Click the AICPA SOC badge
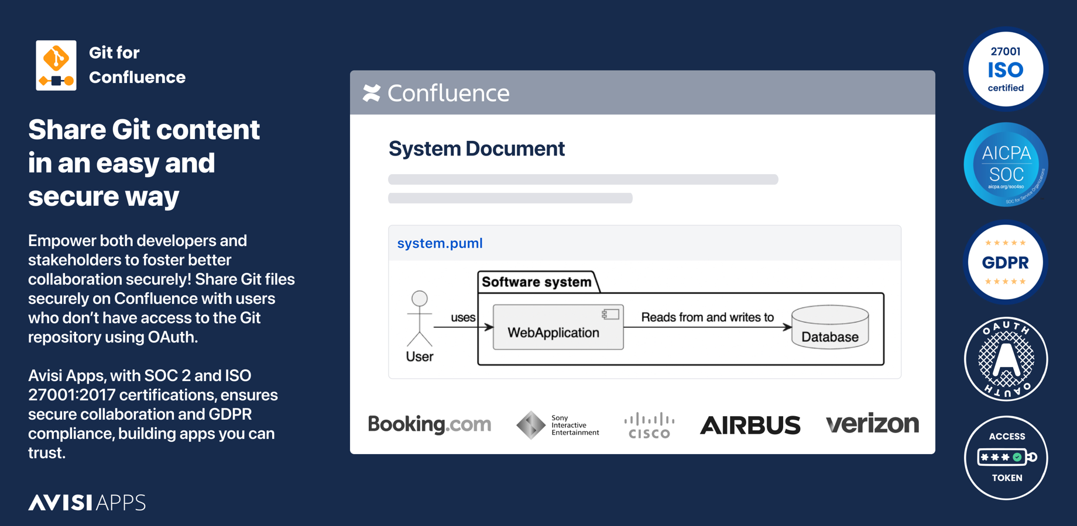This screenshot has width=1077, height=526. point(1006,164)
